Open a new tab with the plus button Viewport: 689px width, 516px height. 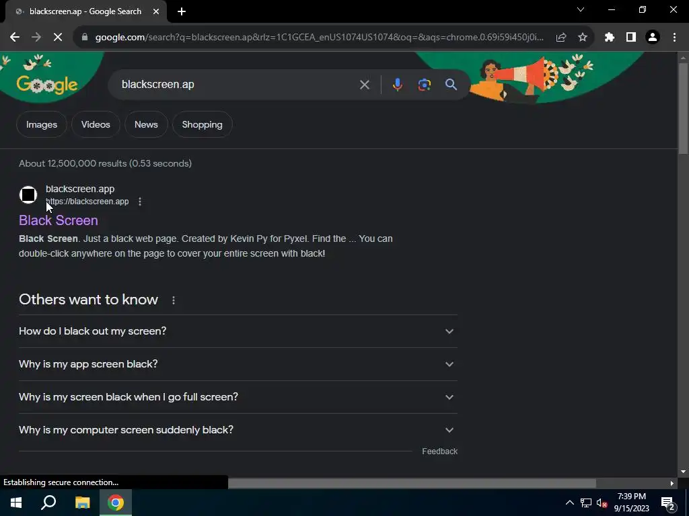click(x=182, y=11)
